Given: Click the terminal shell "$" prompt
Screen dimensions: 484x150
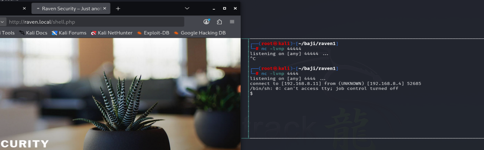Looking at the screenshot, I should tap(252, 93).
